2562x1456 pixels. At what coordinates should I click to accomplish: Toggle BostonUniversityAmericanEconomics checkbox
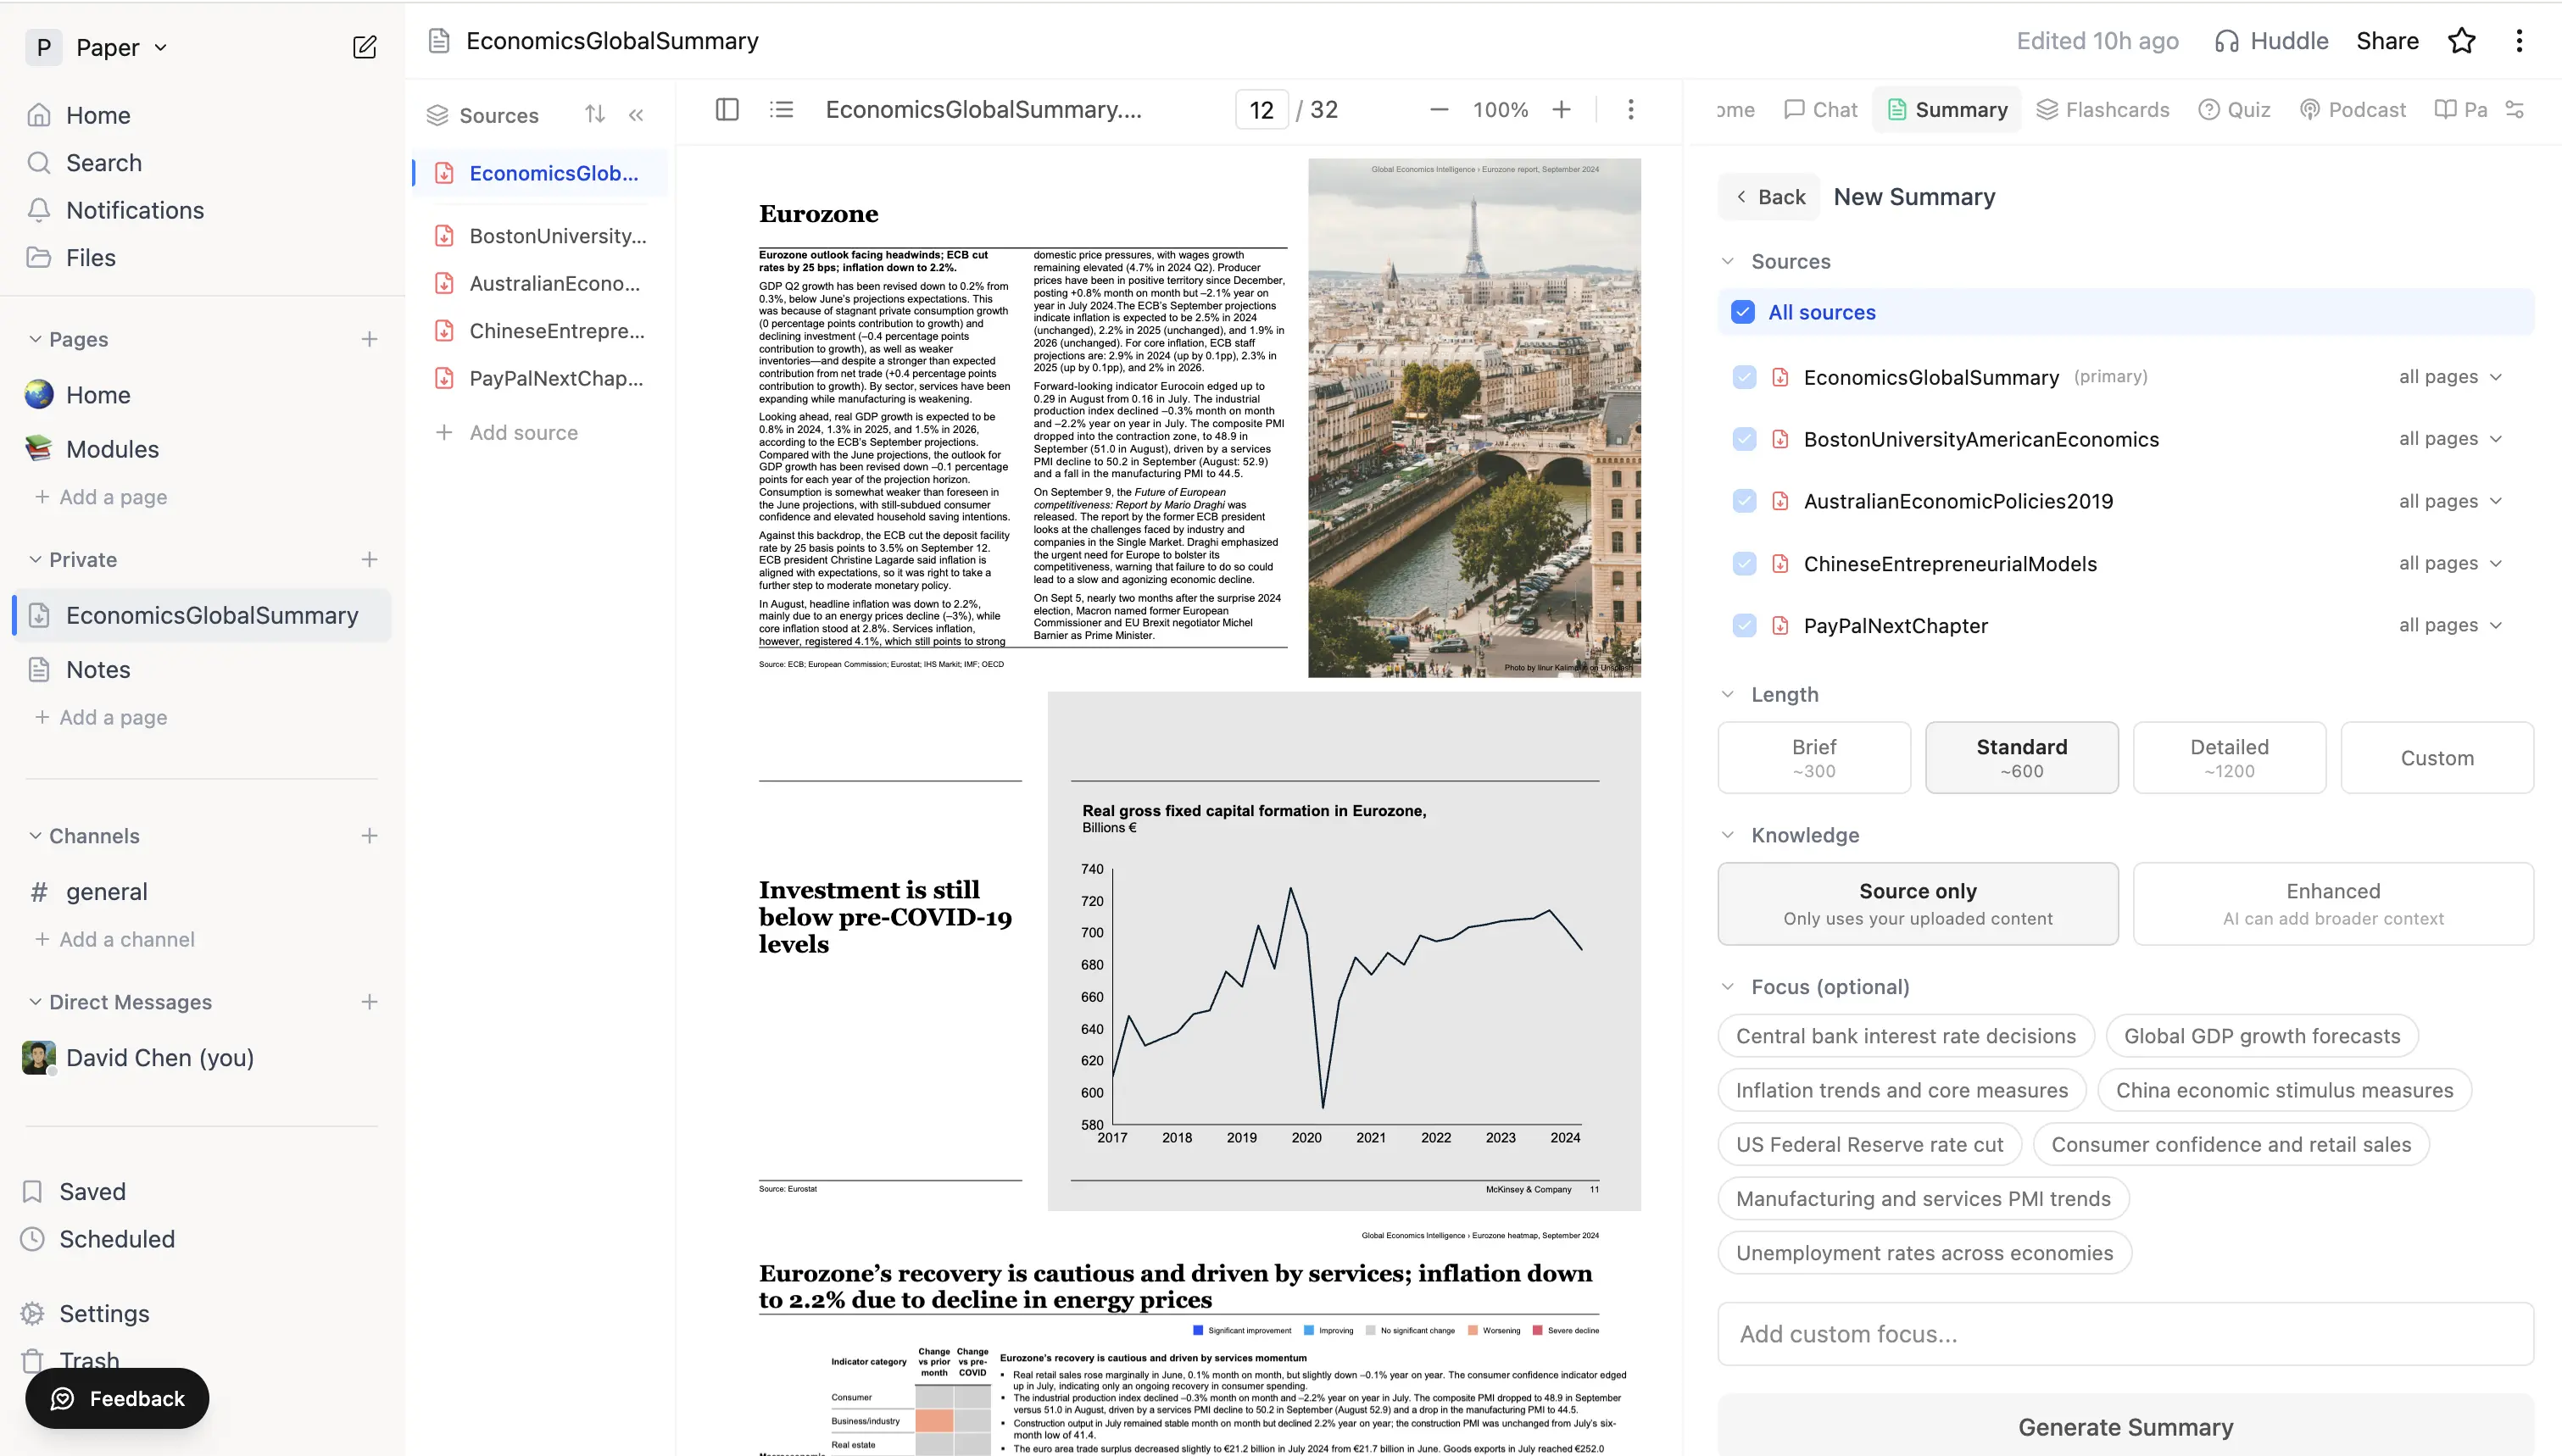1744,439
